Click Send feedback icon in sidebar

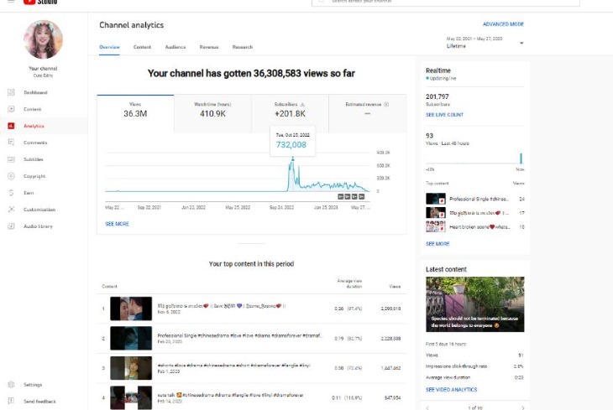click(x=11, y=401)
